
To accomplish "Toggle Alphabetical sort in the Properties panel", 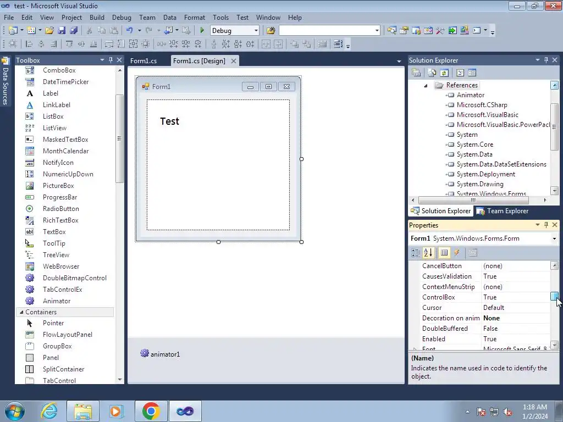I will click(428, 253).
